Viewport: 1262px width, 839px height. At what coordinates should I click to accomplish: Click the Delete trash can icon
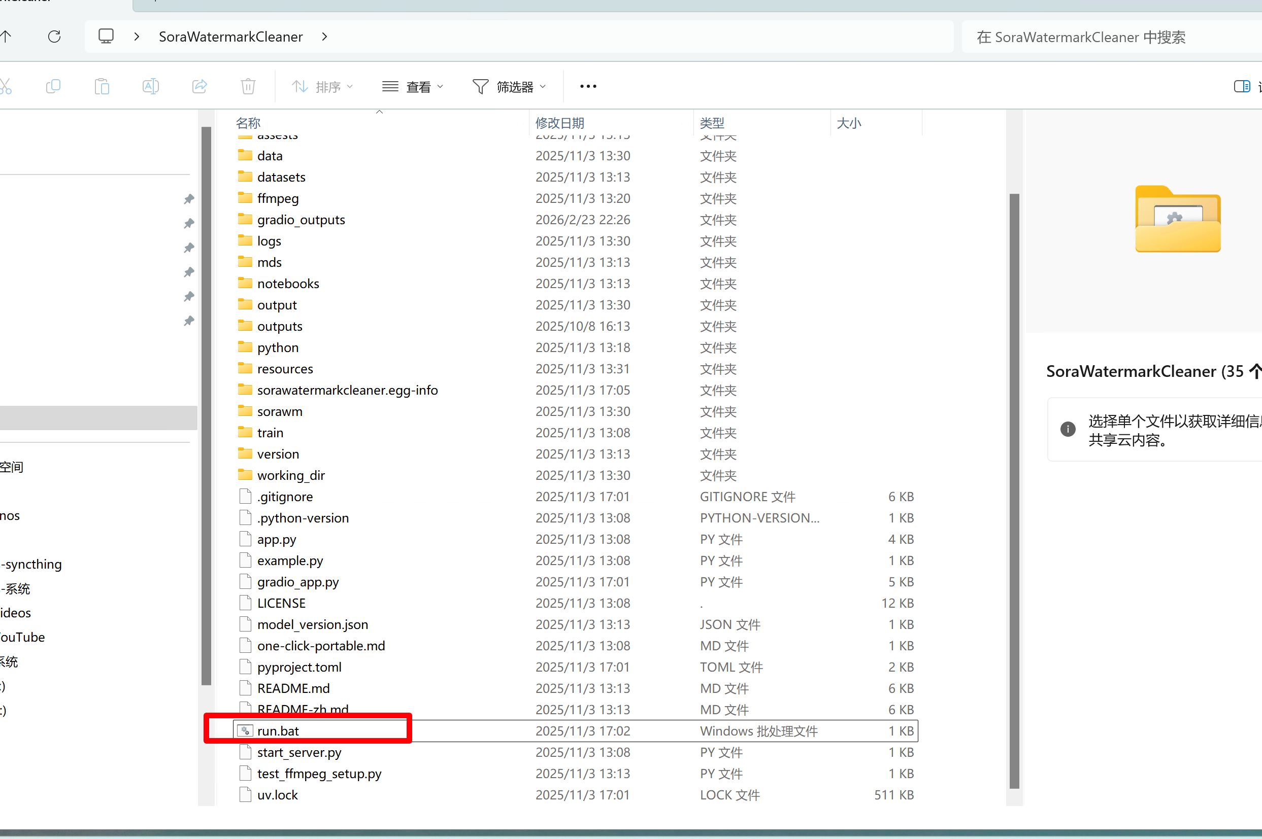pos(248,86)
